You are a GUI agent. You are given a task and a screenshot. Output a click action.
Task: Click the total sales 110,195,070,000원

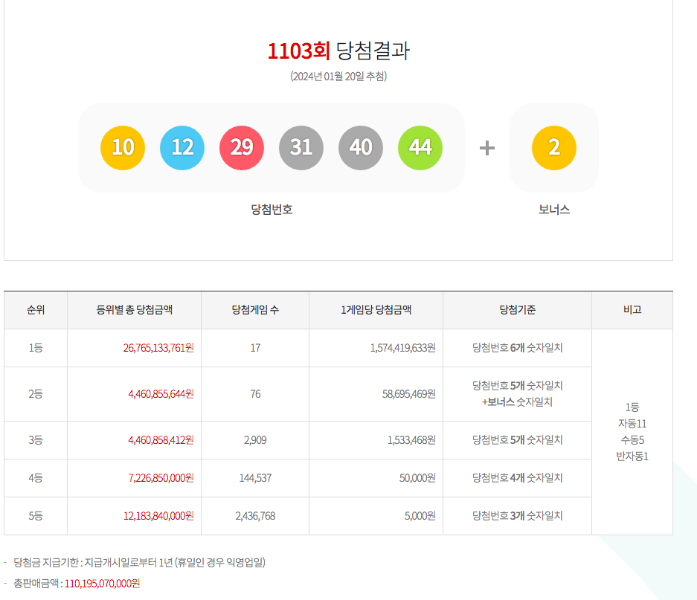[102, 584]
